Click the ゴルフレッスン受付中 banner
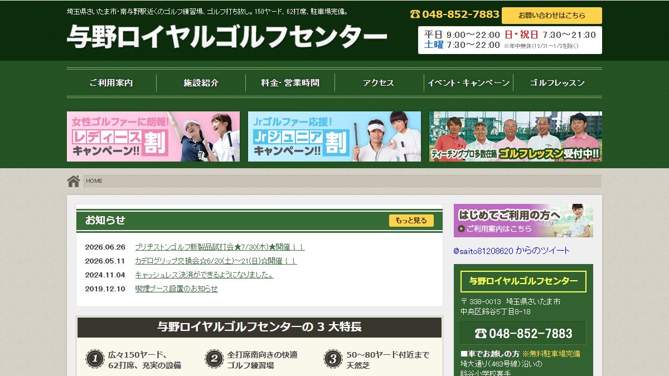The height and width of the screenshot is (376, 669). click(x=516, y=136)
